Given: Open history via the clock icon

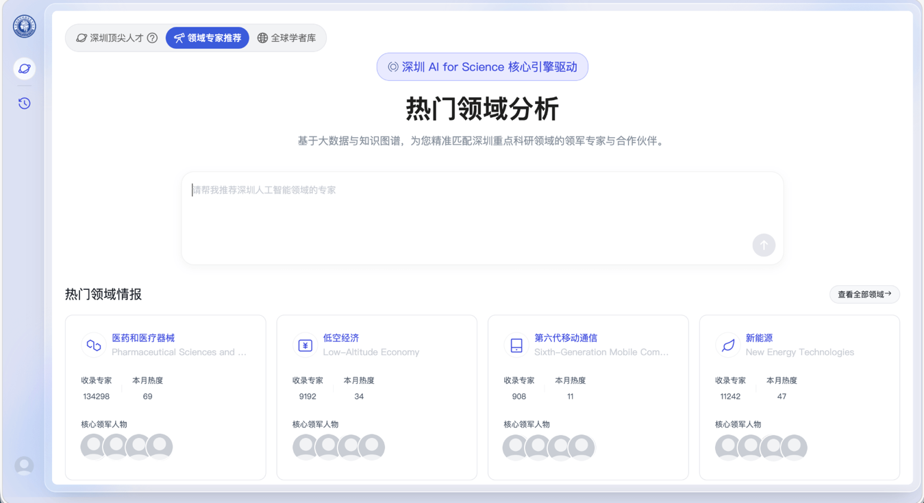Looking at the screenshot, I should coord(25,103).
